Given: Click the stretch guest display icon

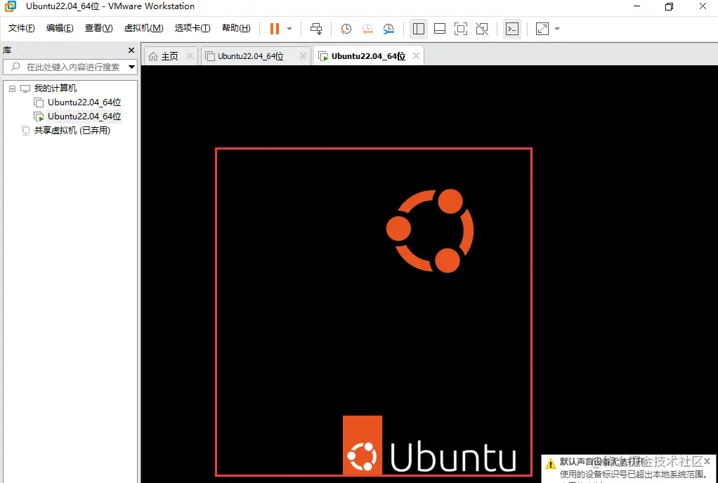Looking at the screenshot, I should [542, 29].
